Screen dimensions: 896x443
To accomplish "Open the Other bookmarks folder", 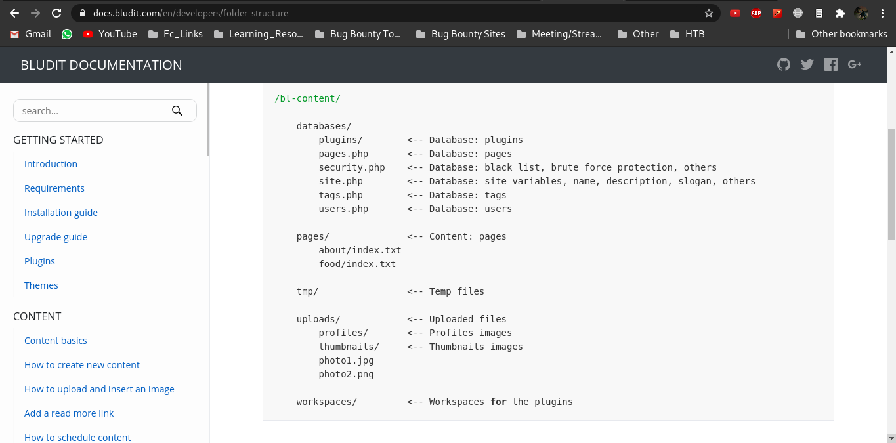I will pos(841,34).
